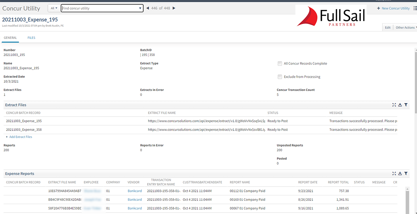Sort by CONCUR BATCH RECORD column in Extract Files

click(23, 113)
